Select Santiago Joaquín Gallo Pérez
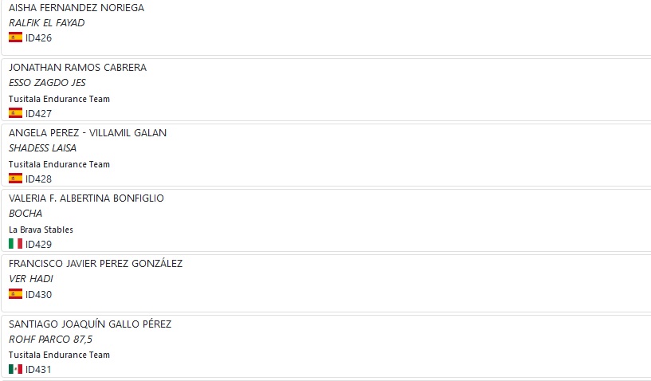This screenshot has width=651, height=381. [90, 324]
